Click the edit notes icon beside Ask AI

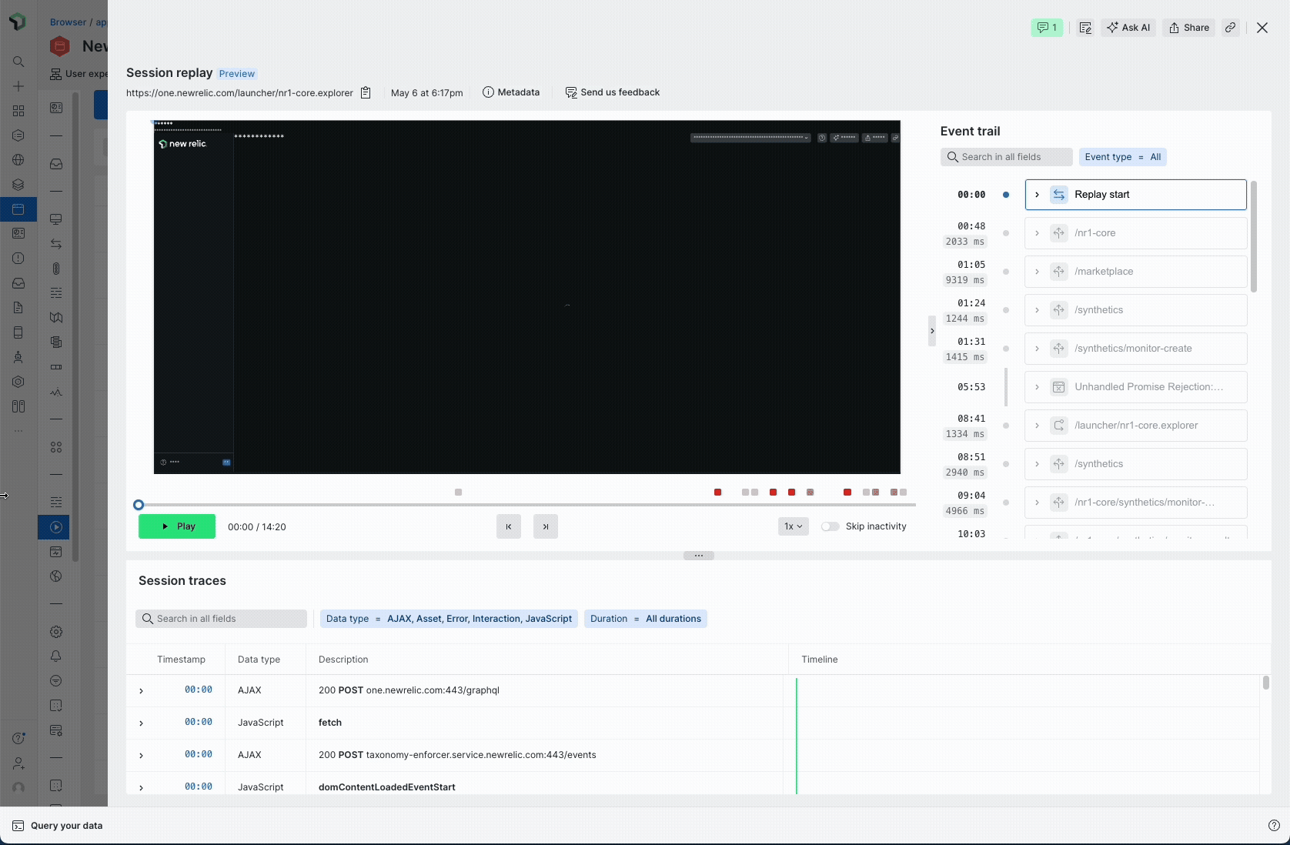[1084, 28]
